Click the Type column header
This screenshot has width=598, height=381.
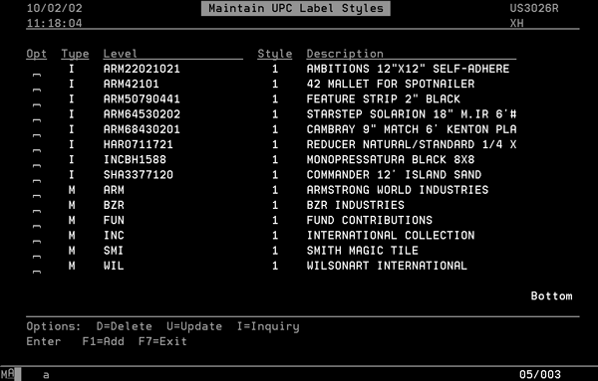pos(75,54)
